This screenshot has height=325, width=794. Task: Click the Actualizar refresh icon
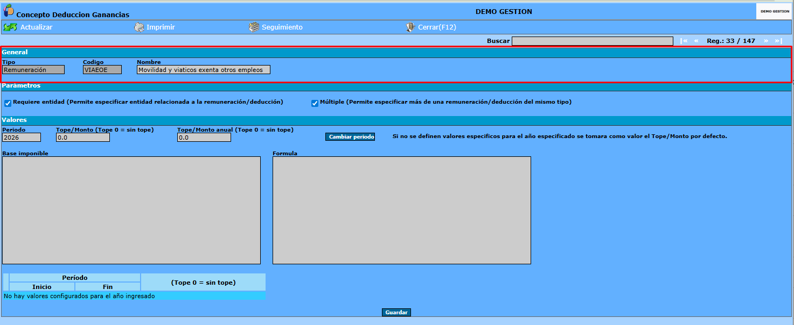coord(10,27)
